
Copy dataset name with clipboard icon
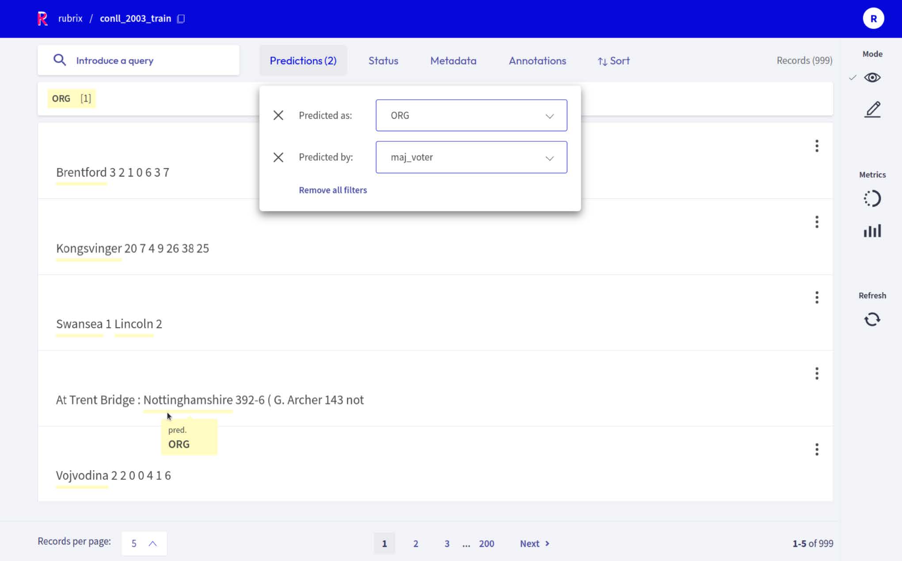[181, 19]
